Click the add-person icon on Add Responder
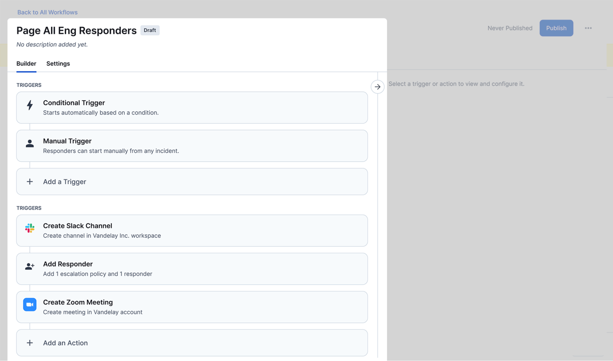The height and width of the screenshot is (361, 613). point(30,266)
